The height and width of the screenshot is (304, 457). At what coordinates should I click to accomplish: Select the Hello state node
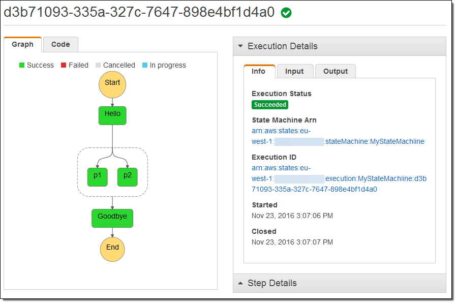(x=112, y=115)
